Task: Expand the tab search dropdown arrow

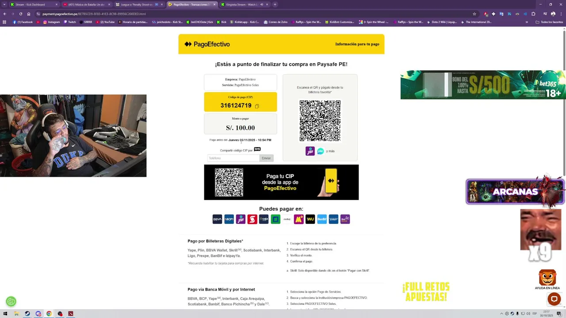Action: 4,4
